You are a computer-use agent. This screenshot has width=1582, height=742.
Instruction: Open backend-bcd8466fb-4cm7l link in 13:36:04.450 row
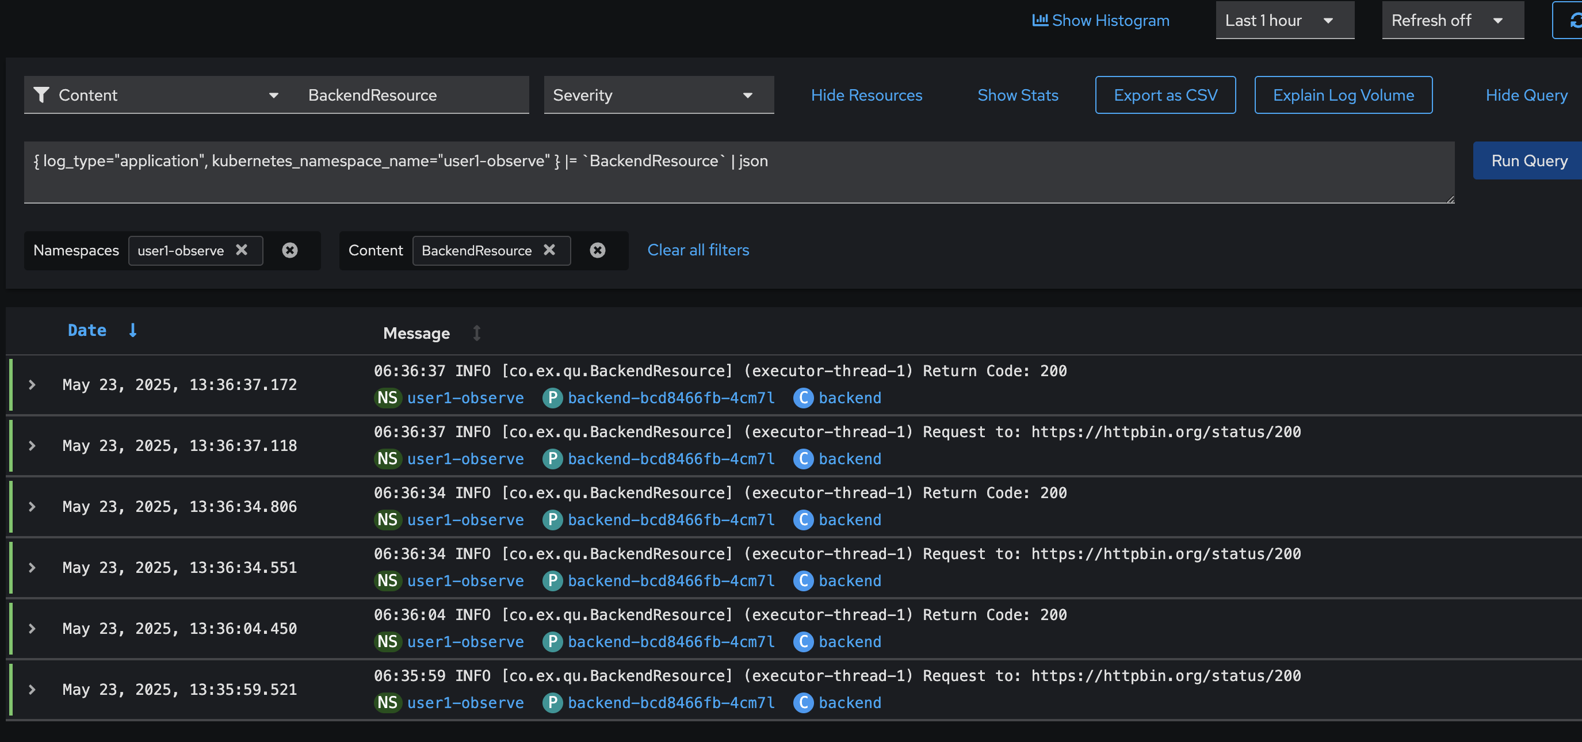click(x=671, y=641)
